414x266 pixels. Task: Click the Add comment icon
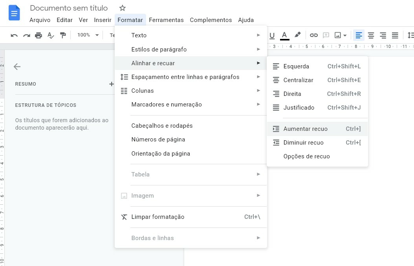[326, 35]
